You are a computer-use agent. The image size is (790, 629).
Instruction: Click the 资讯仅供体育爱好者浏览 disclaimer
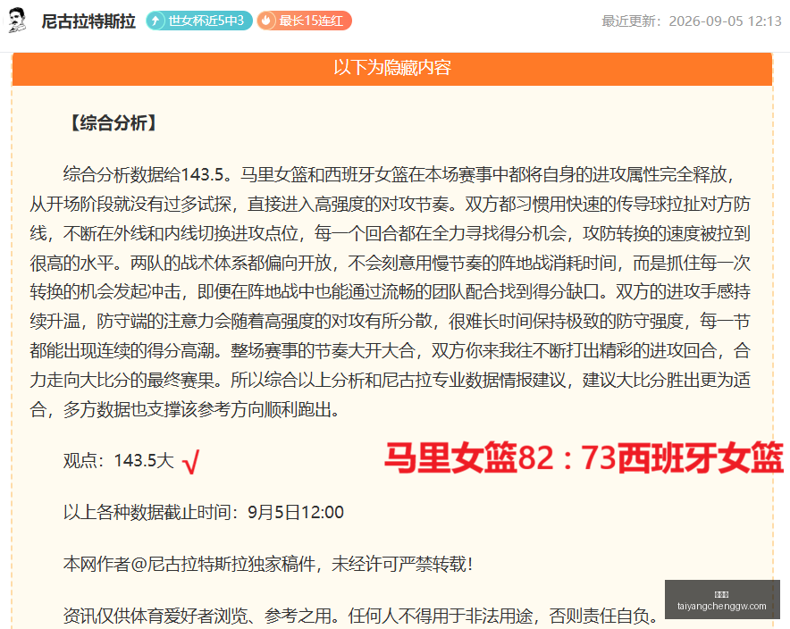361,616
